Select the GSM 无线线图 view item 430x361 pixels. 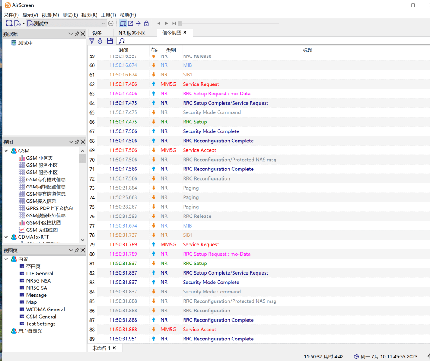click(42, 230)
